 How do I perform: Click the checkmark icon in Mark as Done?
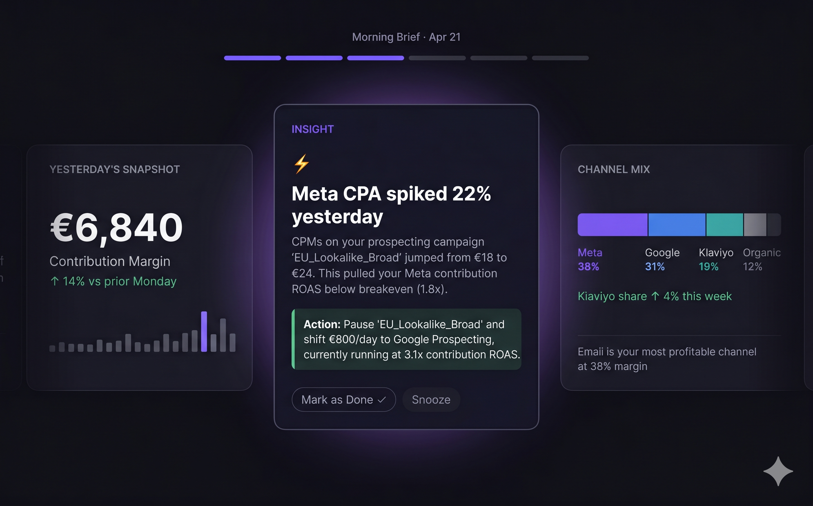382,400
